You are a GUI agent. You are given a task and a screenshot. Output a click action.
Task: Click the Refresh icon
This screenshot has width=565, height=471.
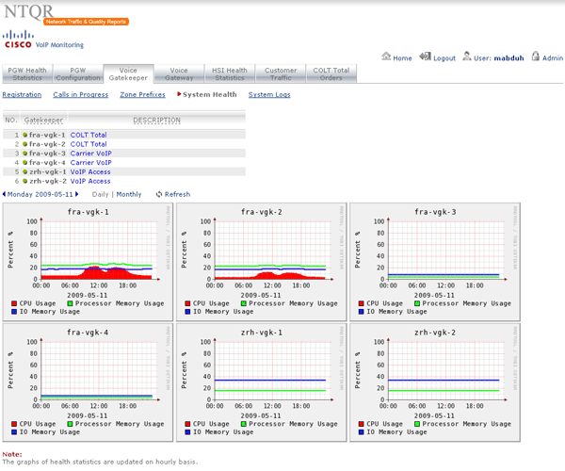click(159, 194)
